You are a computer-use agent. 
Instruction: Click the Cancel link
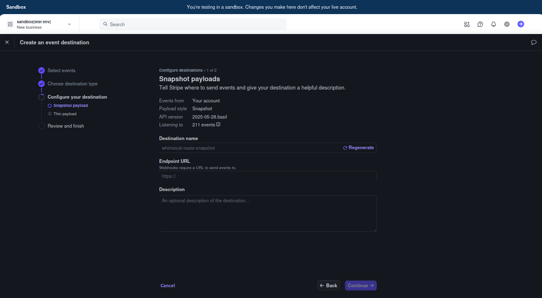168,285
